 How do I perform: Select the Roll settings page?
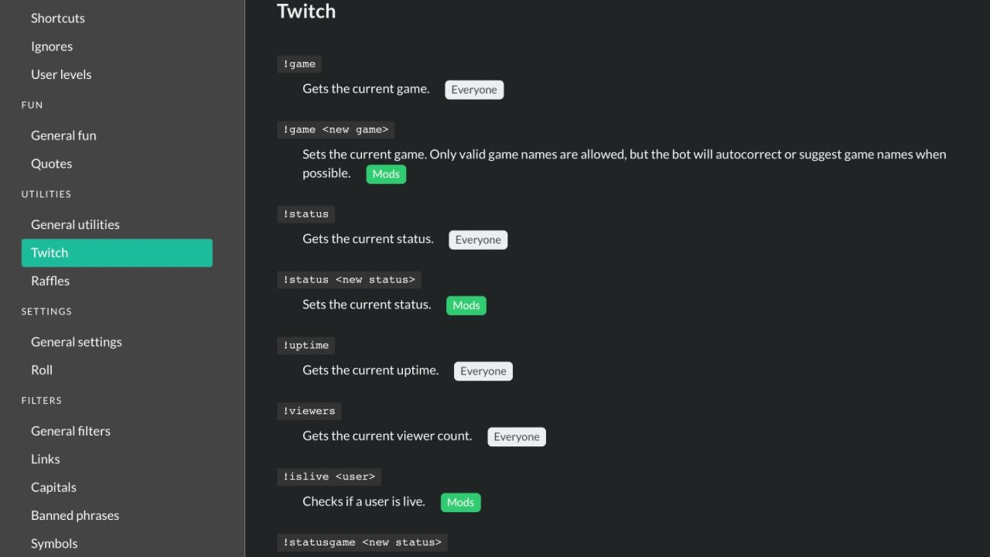(x=42, y=370)
